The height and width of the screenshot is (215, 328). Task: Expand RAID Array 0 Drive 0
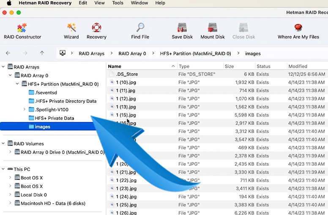[10, 152]
